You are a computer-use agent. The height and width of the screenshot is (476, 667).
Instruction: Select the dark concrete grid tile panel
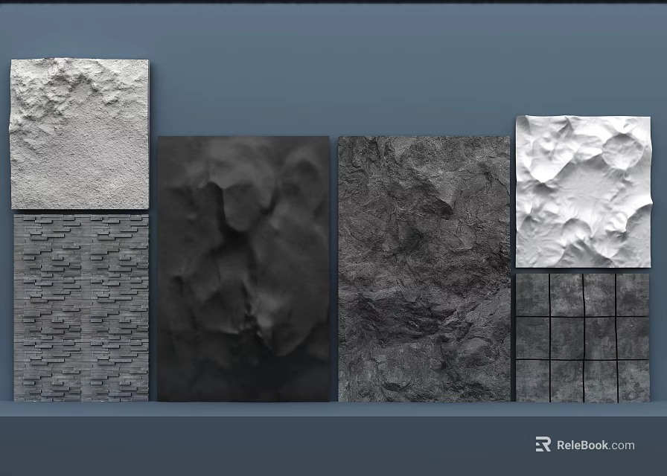[x=583, y=338]
